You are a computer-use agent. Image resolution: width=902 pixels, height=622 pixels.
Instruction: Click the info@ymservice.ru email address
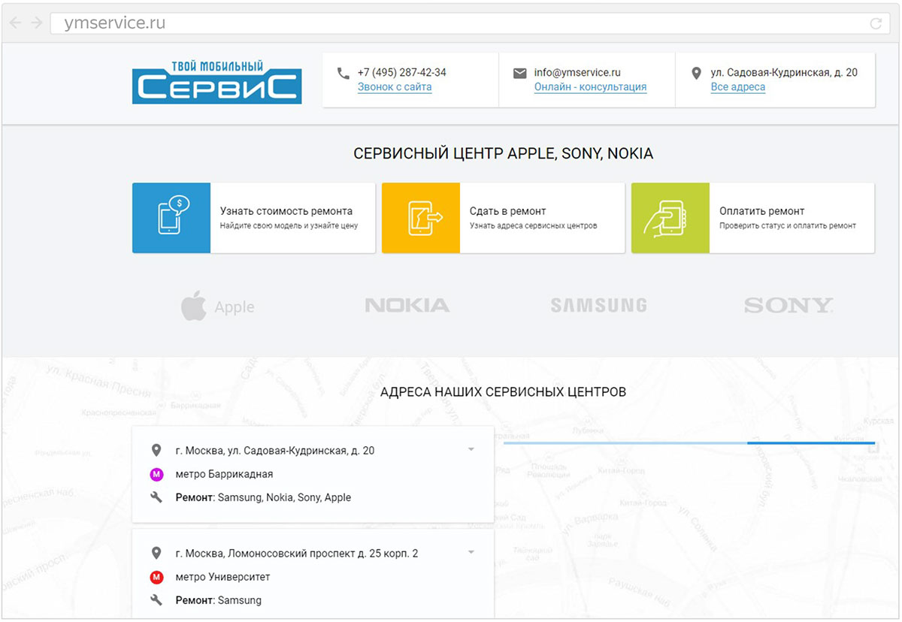(x=577, y=73)
